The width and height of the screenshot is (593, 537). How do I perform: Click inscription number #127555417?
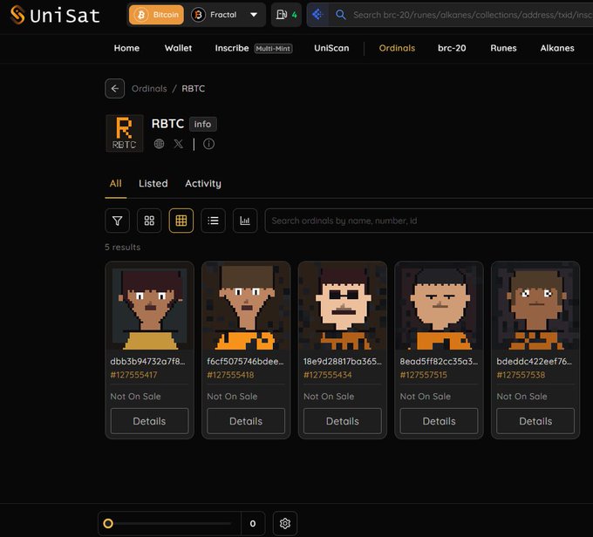point(133,375)
